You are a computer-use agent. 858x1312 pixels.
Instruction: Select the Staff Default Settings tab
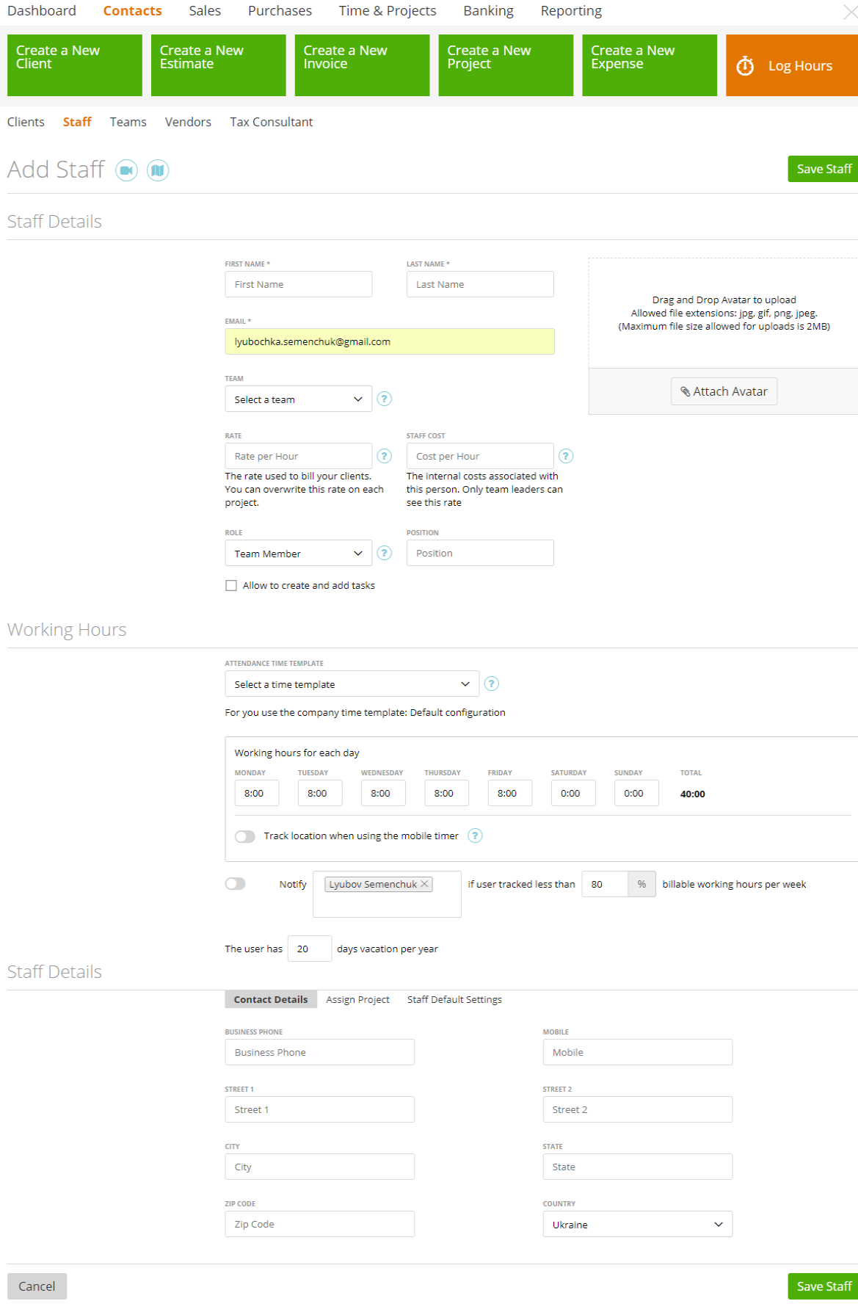point(454,999)
